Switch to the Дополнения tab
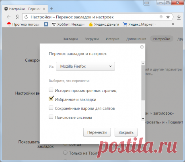The image size is (185, 162). pyautogui.click(x=136, y=39)
